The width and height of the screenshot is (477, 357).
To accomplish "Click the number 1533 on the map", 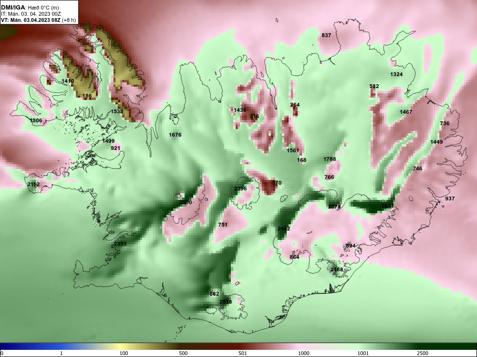I will point(117,111).
